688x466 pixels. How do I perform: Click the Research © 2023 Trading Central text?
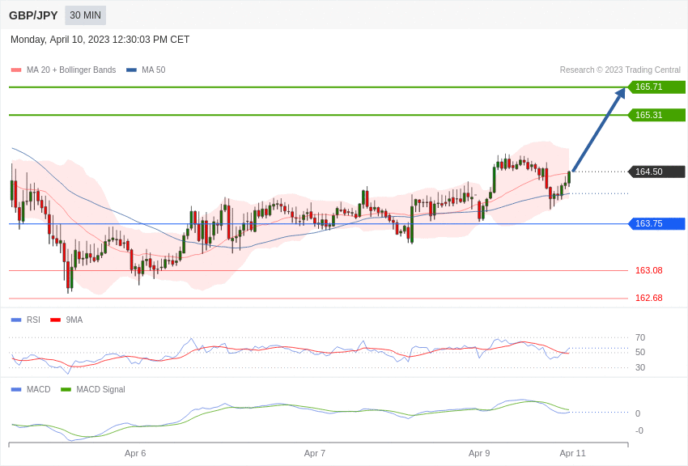[x=620, y=70]
